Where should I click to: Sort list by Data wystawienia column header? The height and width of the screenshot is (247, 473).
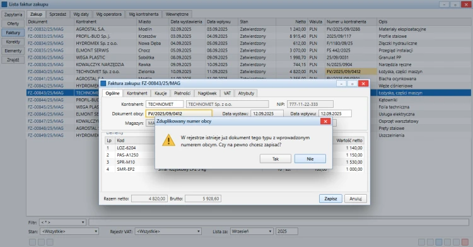(187, 21)
